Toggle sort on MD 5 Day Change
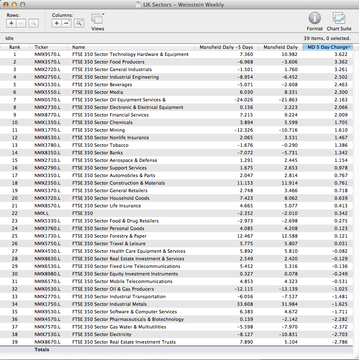This screenshot has height=360, width=359. (x=327, y=47)
